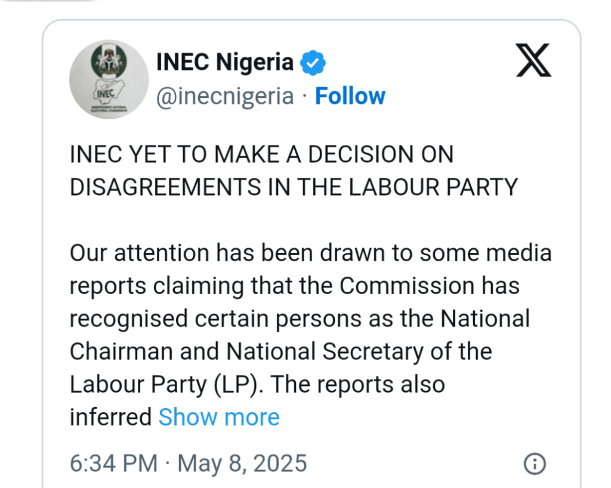This screenshot has height=488, width=611.
Task: Open the INEC Nigeria profile avatar
Action: coord(109,79)
